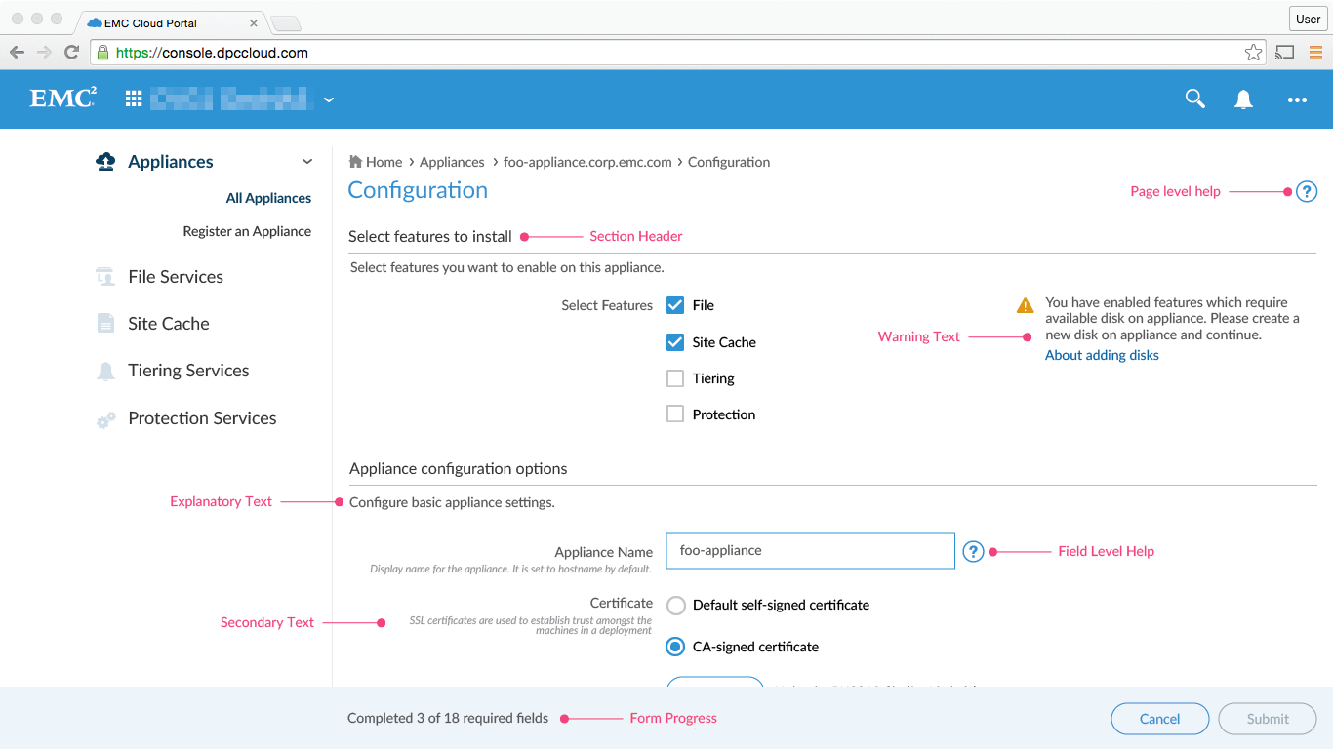
Task: Uncheck the Site Cache feature
Action: 674,341
